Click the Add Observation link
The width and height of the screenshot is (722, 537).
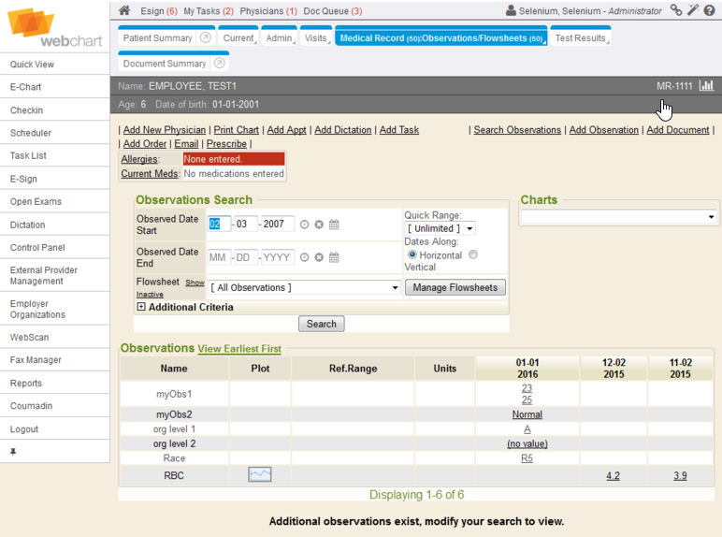click(x=603, y=130)
